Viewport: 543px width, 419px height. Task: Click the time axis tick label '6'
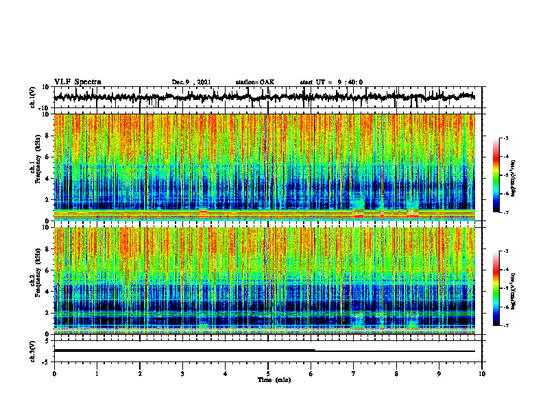[311, 374]
